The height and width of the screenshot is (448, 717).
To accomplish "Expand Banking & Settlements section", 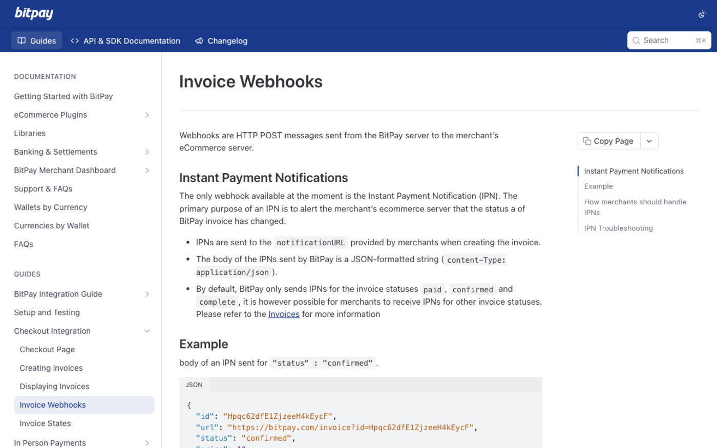I will [x=147, y=152].
